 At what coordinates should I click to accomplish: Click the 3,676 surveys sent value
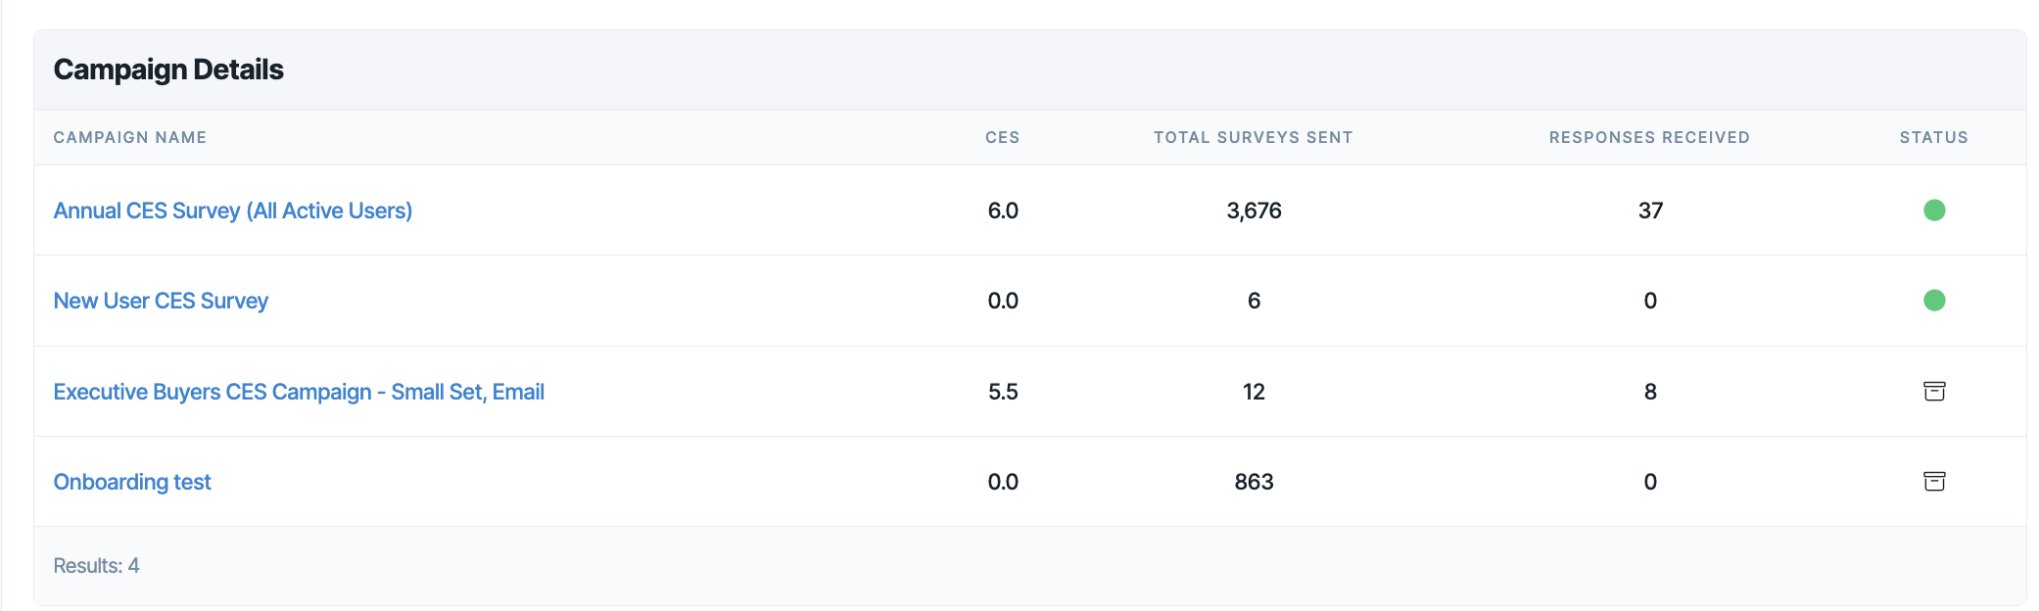click(1254, 211)
